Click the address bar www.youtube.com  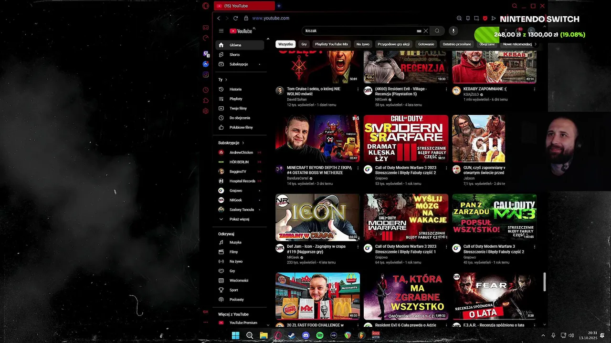[271, 18]
